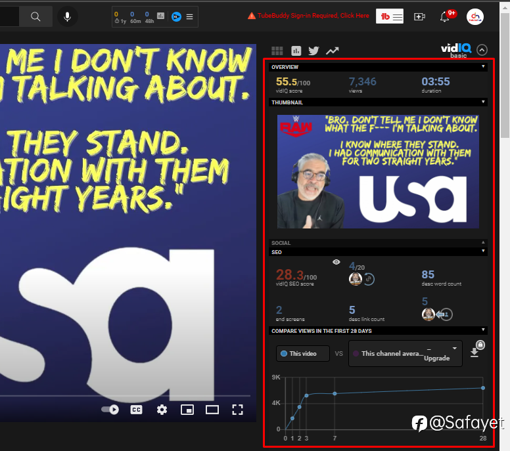Image resolution: width=510 pixels, height=451 pixels.
Task: Click the 5 desc link count value
Action: [x=352, y=310]
